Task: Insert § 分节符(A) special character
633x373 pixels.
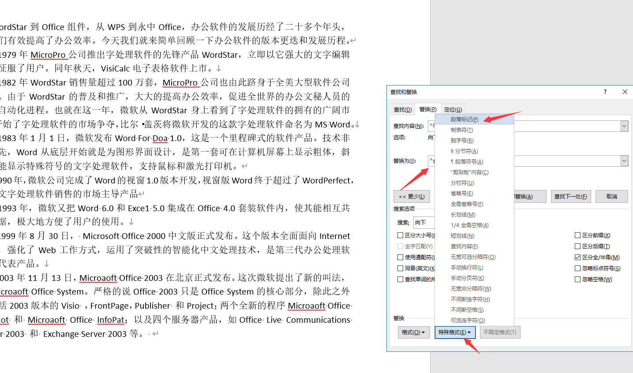Action: pyautogui.click(x=474, y=151)
